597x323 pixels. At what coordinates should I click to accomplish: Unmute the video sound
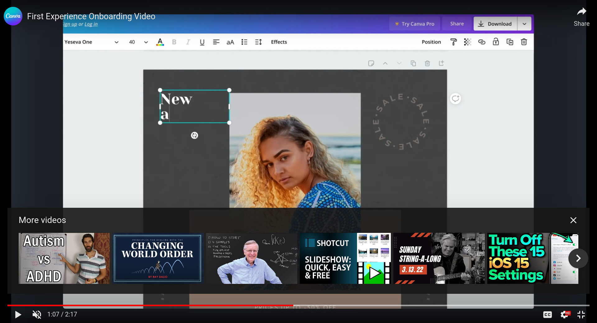pos(37,315)
